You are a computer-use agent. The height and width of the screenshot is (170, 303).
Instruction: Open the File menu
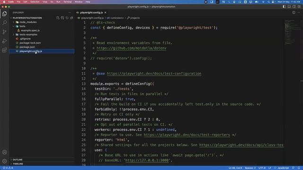pyautogui.click(x=18, y=2)
